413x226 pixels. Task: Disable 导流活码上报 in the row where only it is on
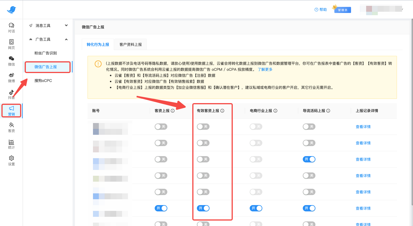(309, 159)
